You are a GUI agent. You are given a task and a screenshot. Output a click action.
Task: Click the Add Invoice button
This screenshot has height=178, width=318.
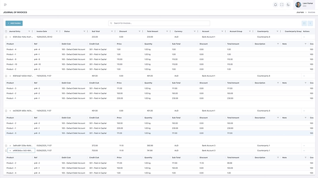(14, 23)
